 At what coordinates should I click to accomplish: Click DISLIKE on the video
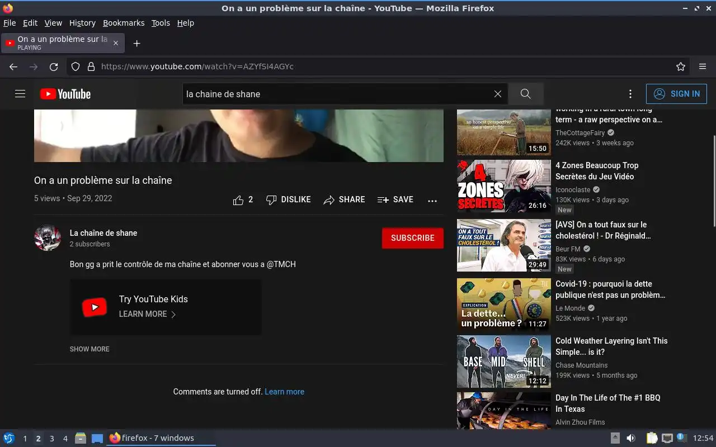coord(289,199)
